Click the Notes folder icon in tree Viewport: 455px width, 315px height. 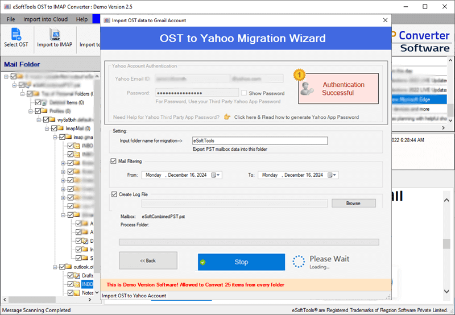click(77, 293)
